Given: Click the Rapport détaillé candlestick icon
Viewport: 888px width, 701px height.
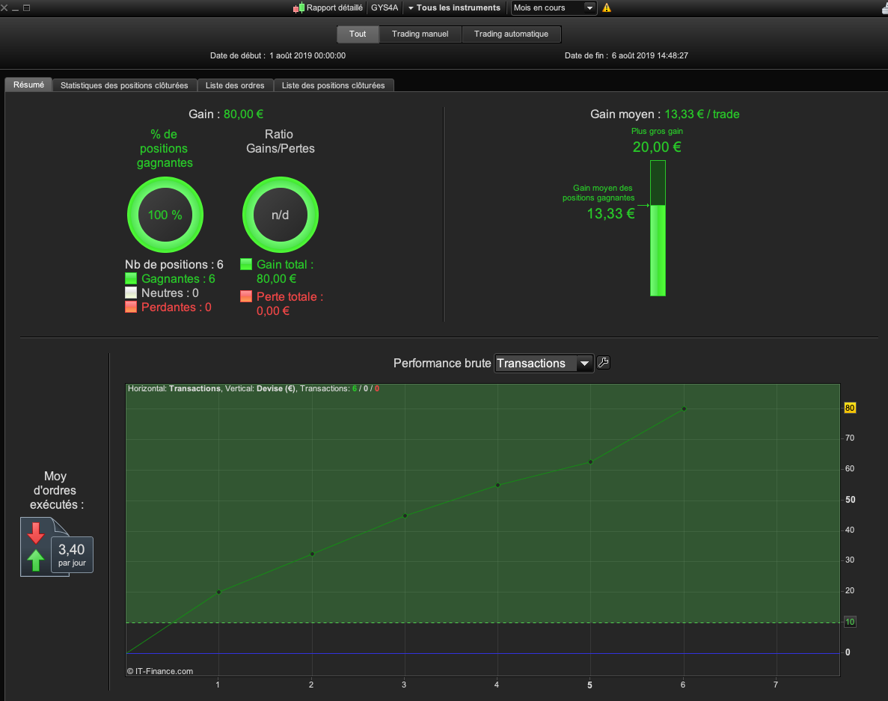Looking at the screenshot, I should (x=298, y=8).
